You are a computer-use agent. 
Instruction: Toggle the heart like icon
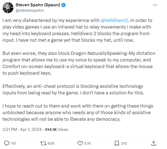(x=80, y=143)
